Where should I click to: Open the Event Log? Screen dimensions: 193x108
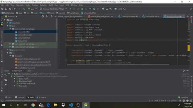tap(183, 97)
